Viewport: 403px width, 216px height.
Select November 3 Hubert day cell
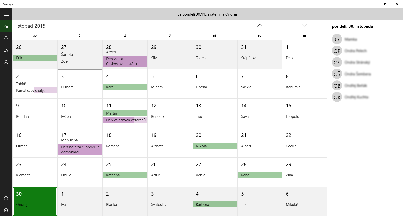80,84
